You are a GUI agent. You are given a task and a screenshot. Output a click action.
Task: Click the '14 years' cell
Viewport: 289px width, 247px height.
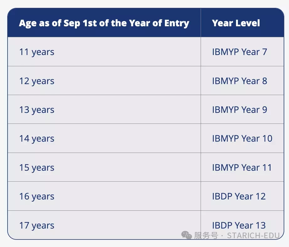(x=104, y=139)
